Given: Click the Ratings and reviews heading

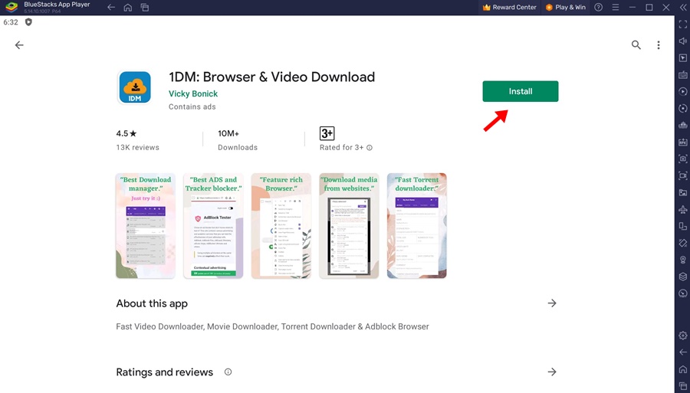Looking at the screenshot, I should click(x=165, y=372).
